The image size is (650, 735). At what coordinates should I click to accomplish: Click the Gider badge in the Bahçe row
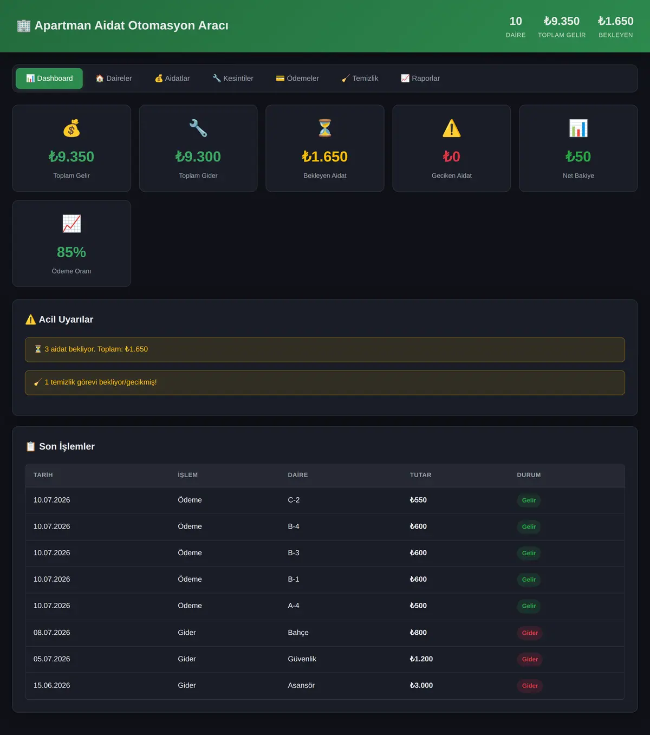point(530,633)
